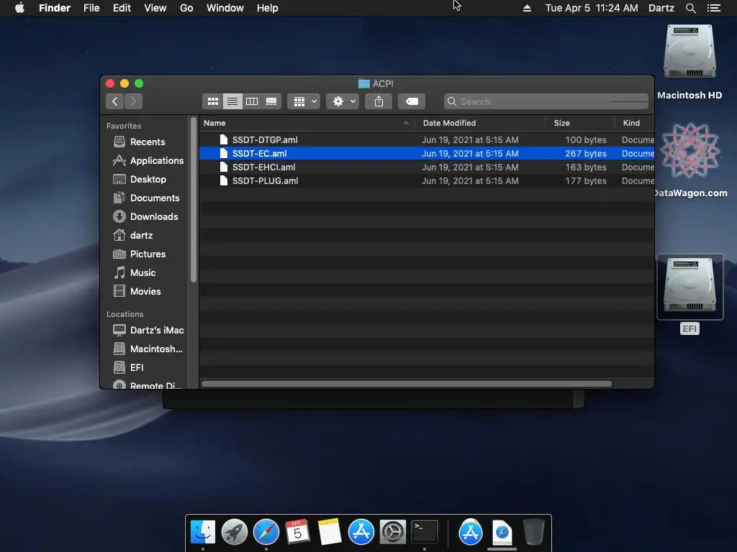Click the sidebar vertical scrollbar
The width and height of the screenshot is (737, 552).
tap(193, 200)
